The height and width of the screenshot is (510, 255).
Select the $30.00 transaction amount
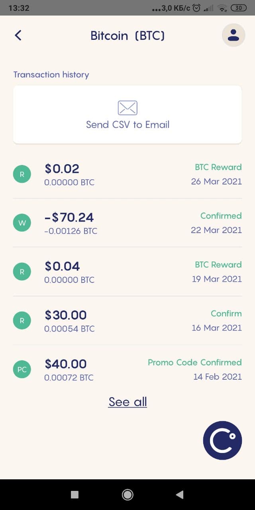pos(66,315)
